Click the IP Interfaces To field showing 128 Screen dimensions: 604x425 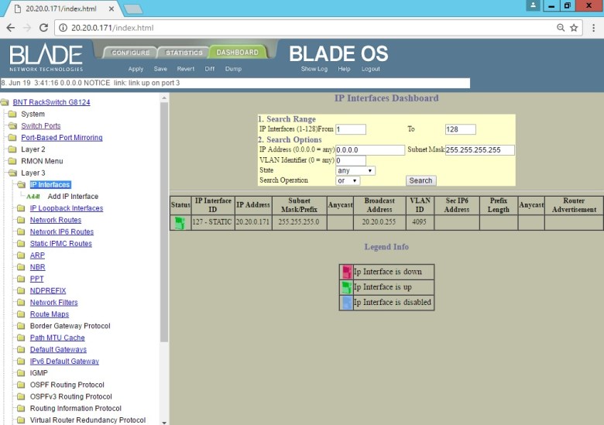coord(460,129)
